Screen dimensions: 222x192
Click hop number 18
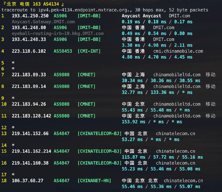point(4,181)
